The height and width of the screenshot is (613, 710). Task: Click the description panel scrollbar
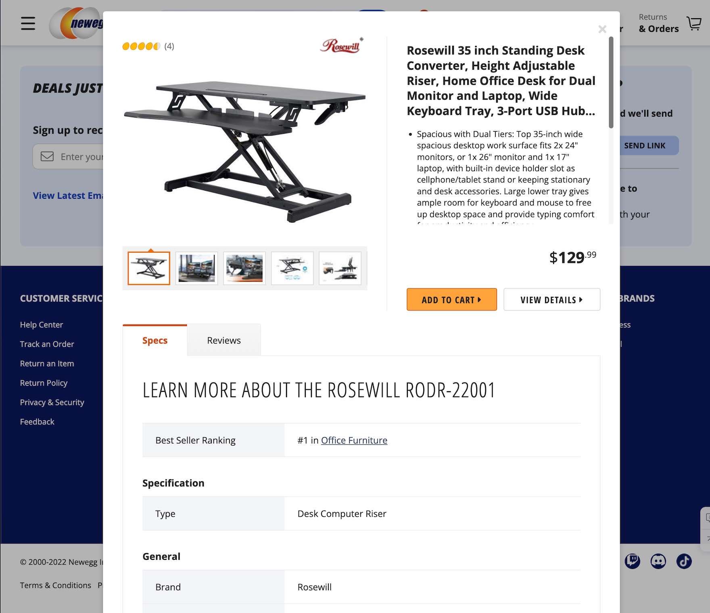click(611, 82)
